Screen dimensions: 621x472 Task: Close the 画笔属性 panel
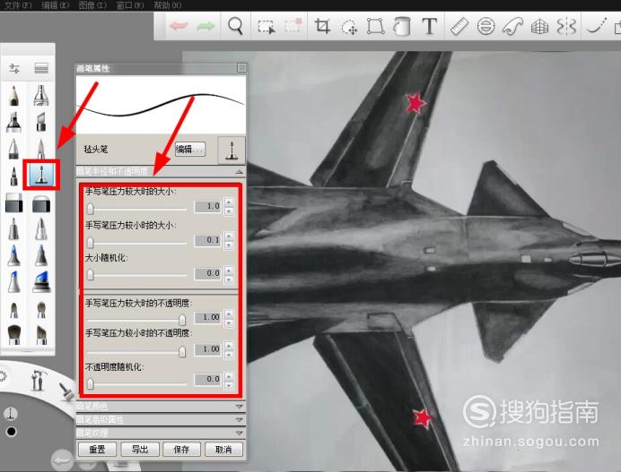pos(241,68)
